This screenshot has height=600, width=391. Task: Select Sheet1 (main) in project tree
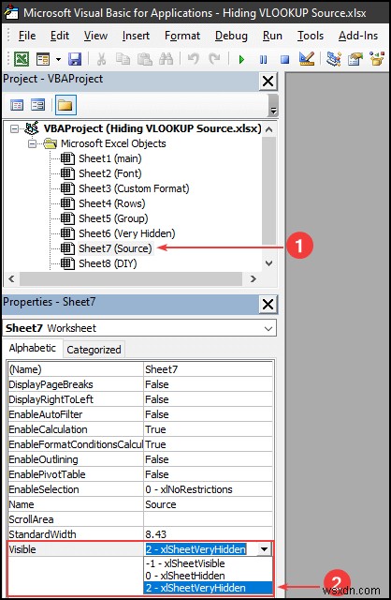(x=110, y=158)
